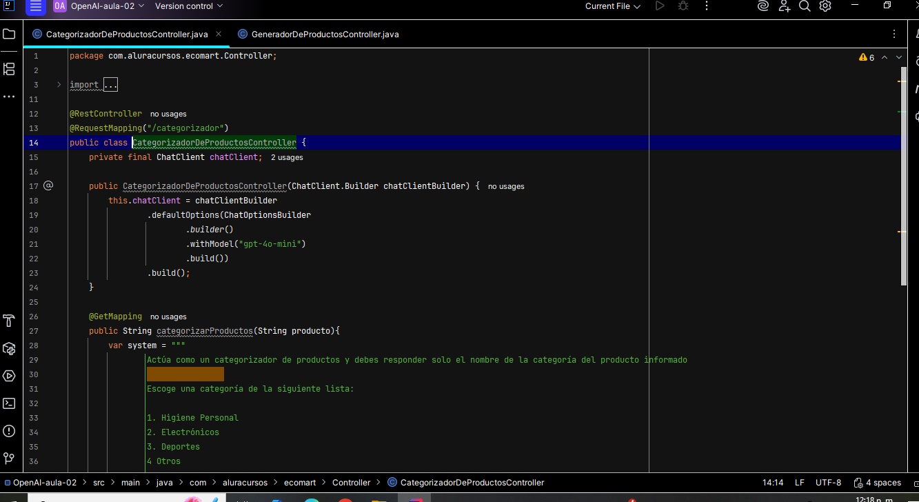The height and width of the screenshot is (502, 919).
Task: Click the 14:14 caret position indicator
Action: coord(773,483)
